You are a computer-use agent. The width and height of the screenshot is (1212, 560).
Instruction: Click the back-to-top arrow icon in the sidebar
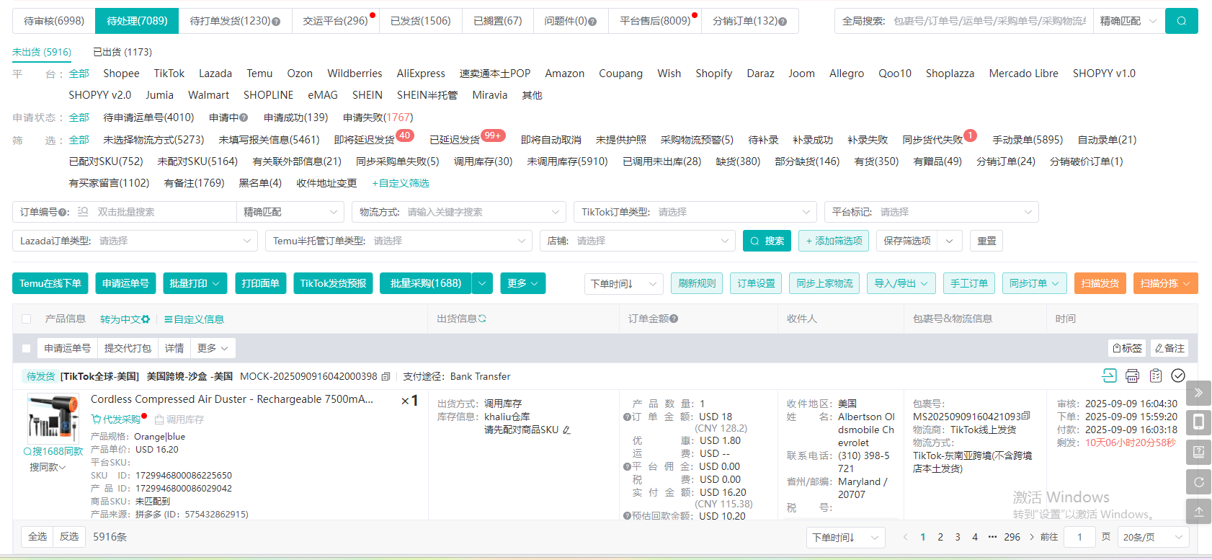[1198, 511]
